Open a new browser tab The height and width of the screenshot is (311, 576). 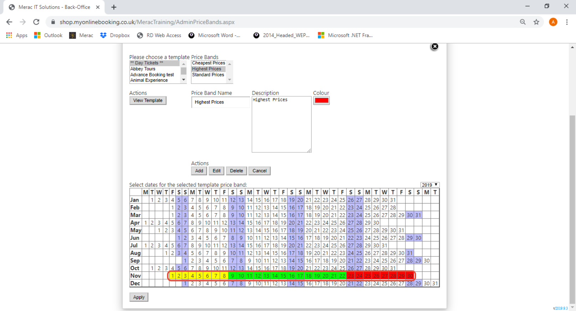[x=114, y=7]
